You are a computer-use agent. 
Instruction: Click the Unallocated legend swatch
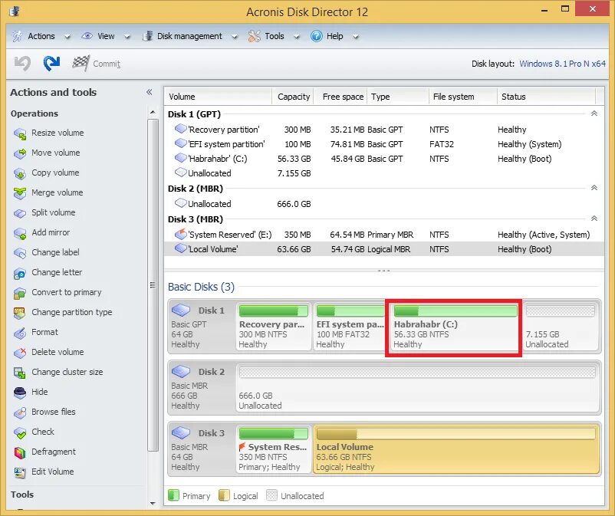click(271, 495)
